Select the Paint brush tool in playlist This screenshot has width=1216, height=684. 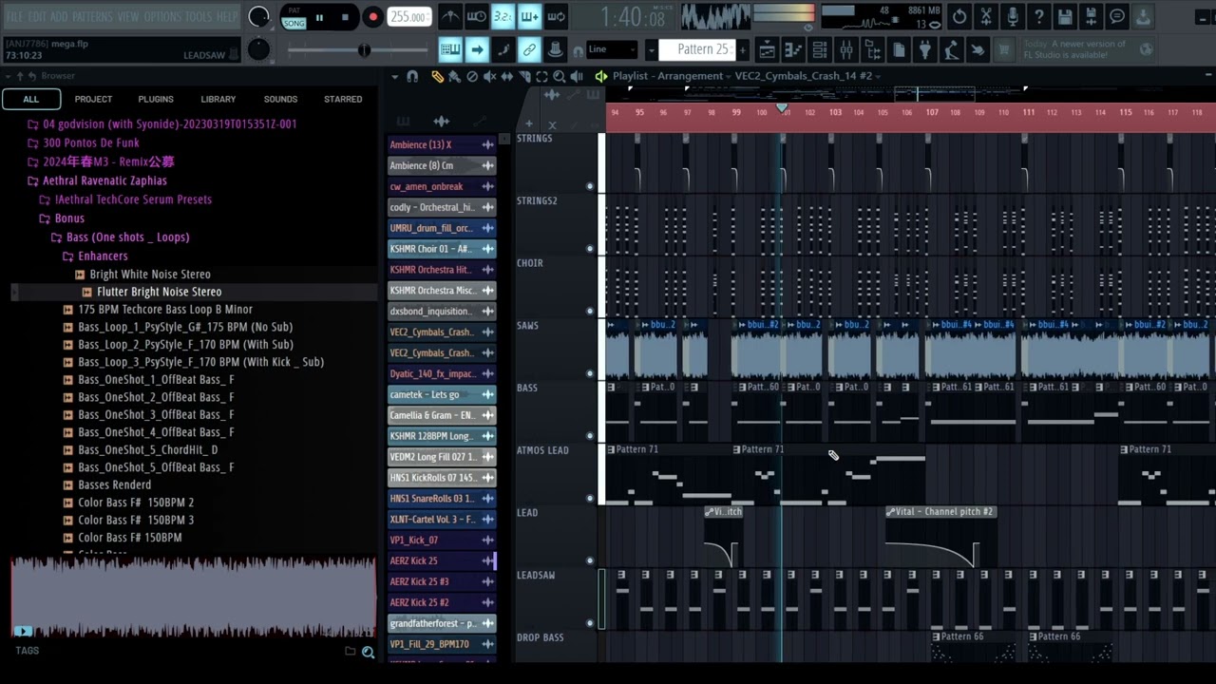click(x=454, y=76)
